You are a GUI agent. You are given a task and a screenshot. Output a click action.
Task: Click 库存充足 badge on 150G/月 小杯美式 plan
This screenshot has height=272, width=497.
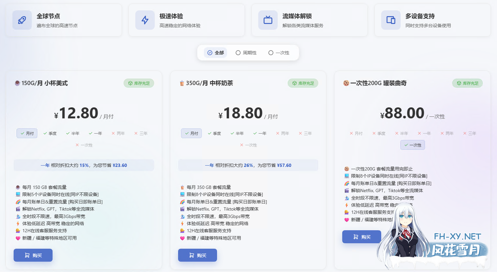coord(139,83)
